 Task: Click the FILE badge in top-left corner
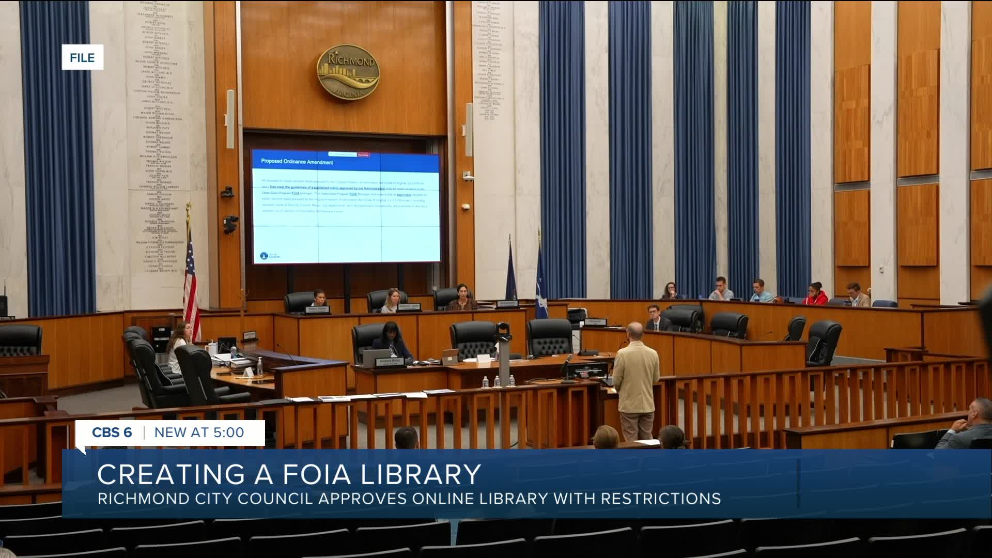pyautogui.click(x=83, y=57)
